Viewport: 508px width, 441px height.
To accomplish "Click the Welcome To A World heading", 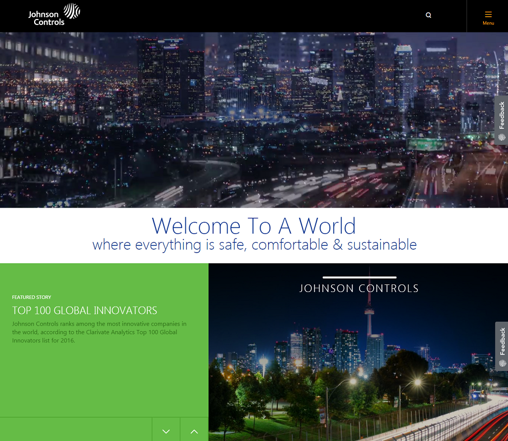I will (x=254, y=225).
